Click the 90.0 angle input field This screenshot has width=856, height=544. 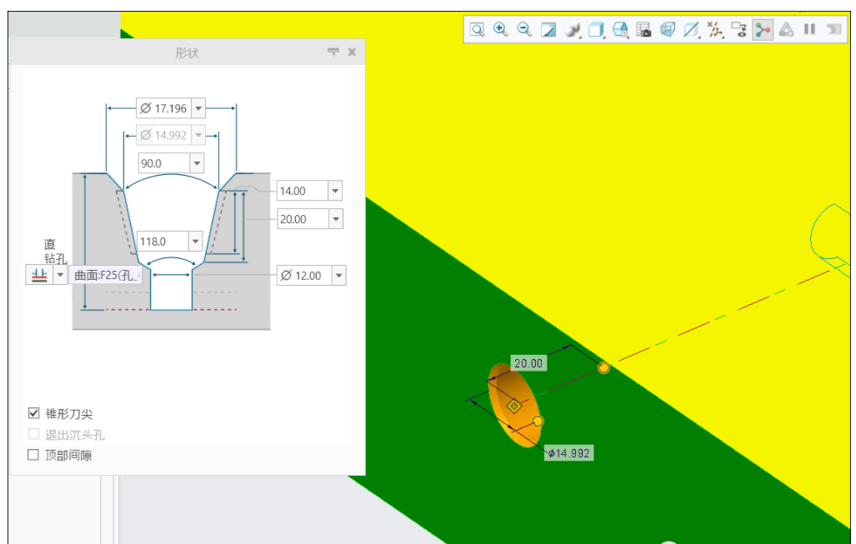[x=163, y=163]
